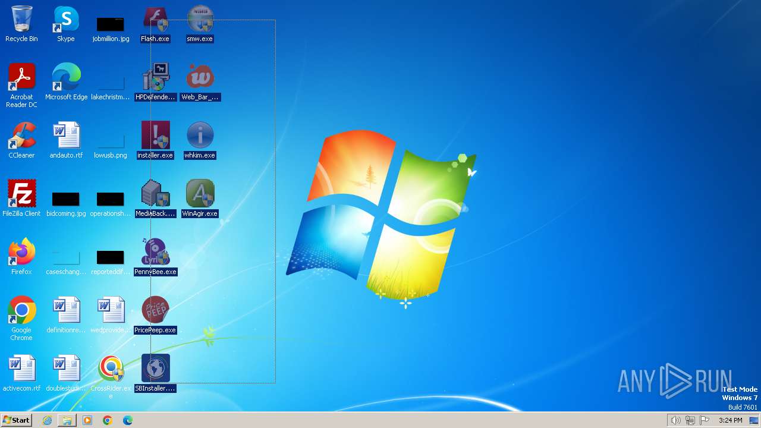
Task: Launch Internet Explorer from taskbar
Action: (x=47, y=420)
